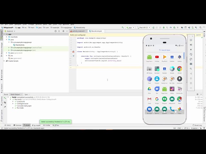Select the Build Output tab
The height and width of the screenshot is (154, 206).
[15, 94]
